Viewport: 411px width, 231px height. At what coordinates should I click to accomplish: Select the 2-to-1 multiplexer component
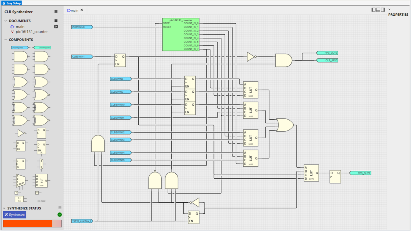click(41, 164)
